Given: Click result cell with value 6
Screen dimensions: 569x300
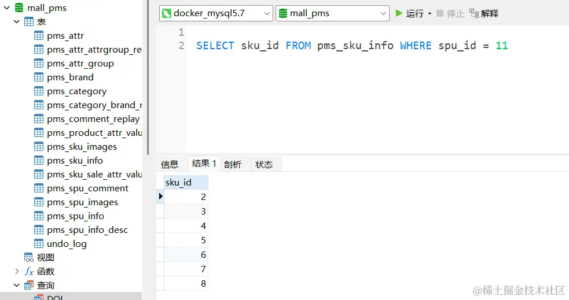Looking at the screenshot, I should [x=186, y=255].
